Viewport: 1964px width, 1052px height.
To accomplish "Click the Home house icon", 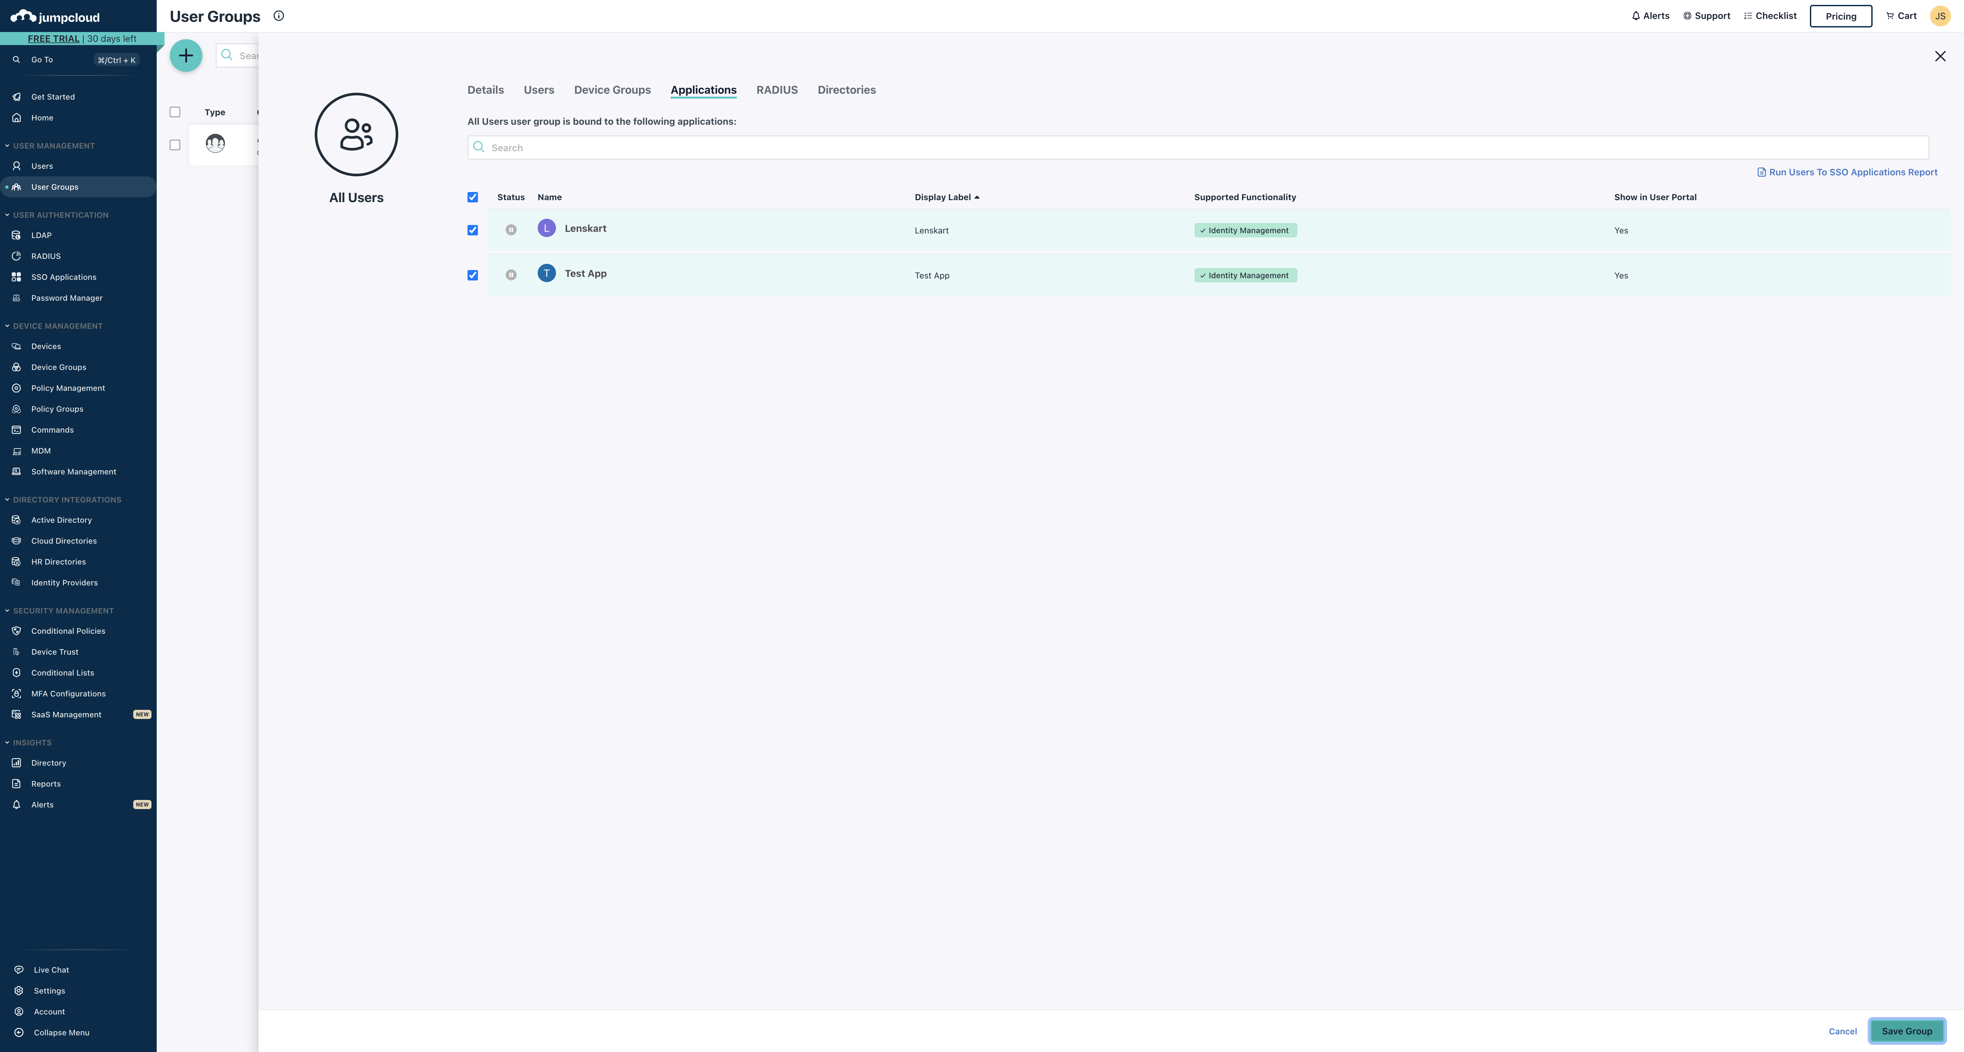I will tap(16, 118).
